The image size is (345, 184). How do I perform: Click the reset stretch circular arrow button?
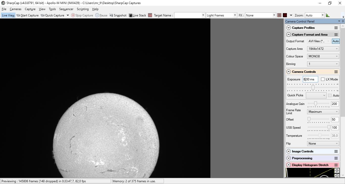337,176
